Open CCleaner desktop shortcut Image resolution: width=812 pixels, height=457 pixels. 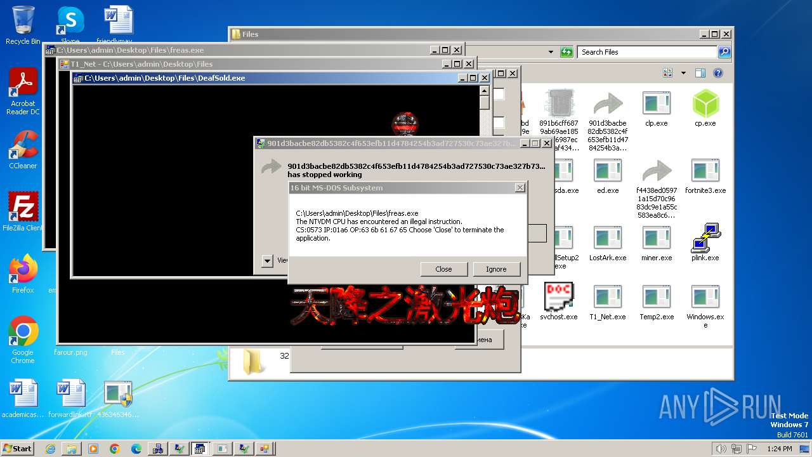pyautogui.click(x=23, y=150)
